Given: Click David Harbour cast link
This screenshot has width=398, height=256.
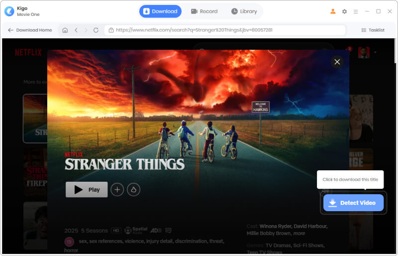Looking at the screenshot, I should (x=310, y=226).
